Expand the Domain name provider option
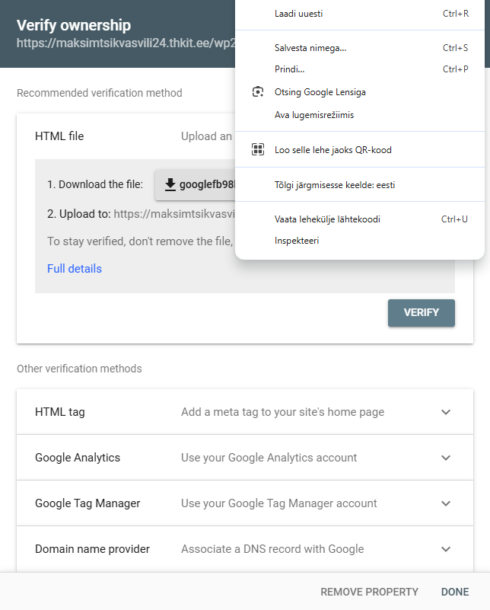The width and height of the screenshot is (490, 610). click(446, 549)
